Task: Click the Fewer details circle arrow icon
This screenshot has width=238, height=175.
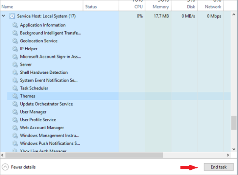Action: (x=5, y=167)
